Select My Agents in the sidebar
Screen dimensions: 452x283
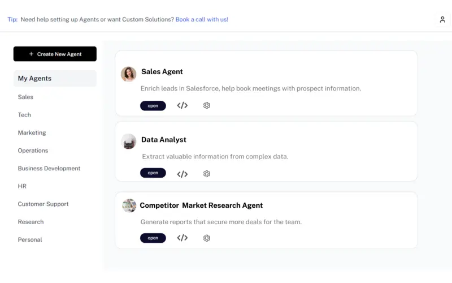click(55, 78)
